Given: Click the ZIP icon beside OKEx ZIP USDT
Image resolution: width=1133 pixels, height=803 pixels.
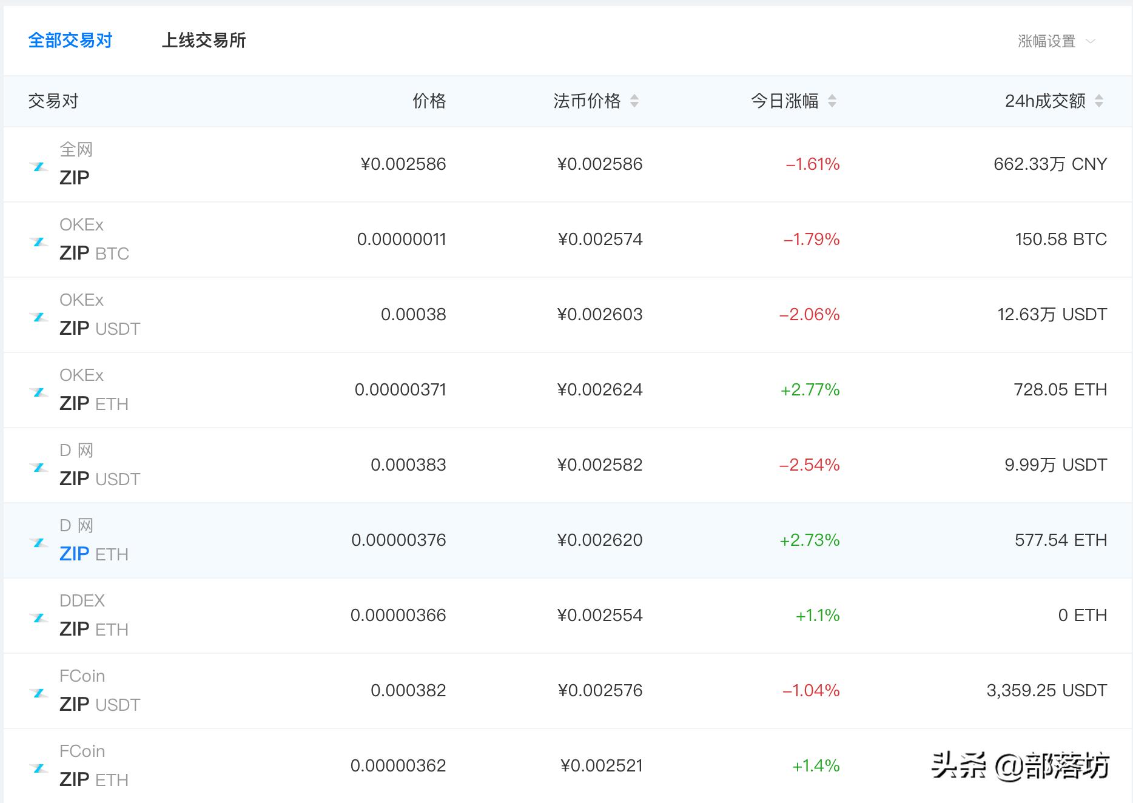Looking at the screenshot, I should tap(39, 317).
